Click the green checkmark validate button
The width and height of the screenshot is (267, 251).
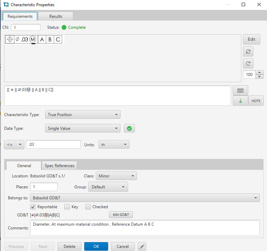(x=129, y=128)
